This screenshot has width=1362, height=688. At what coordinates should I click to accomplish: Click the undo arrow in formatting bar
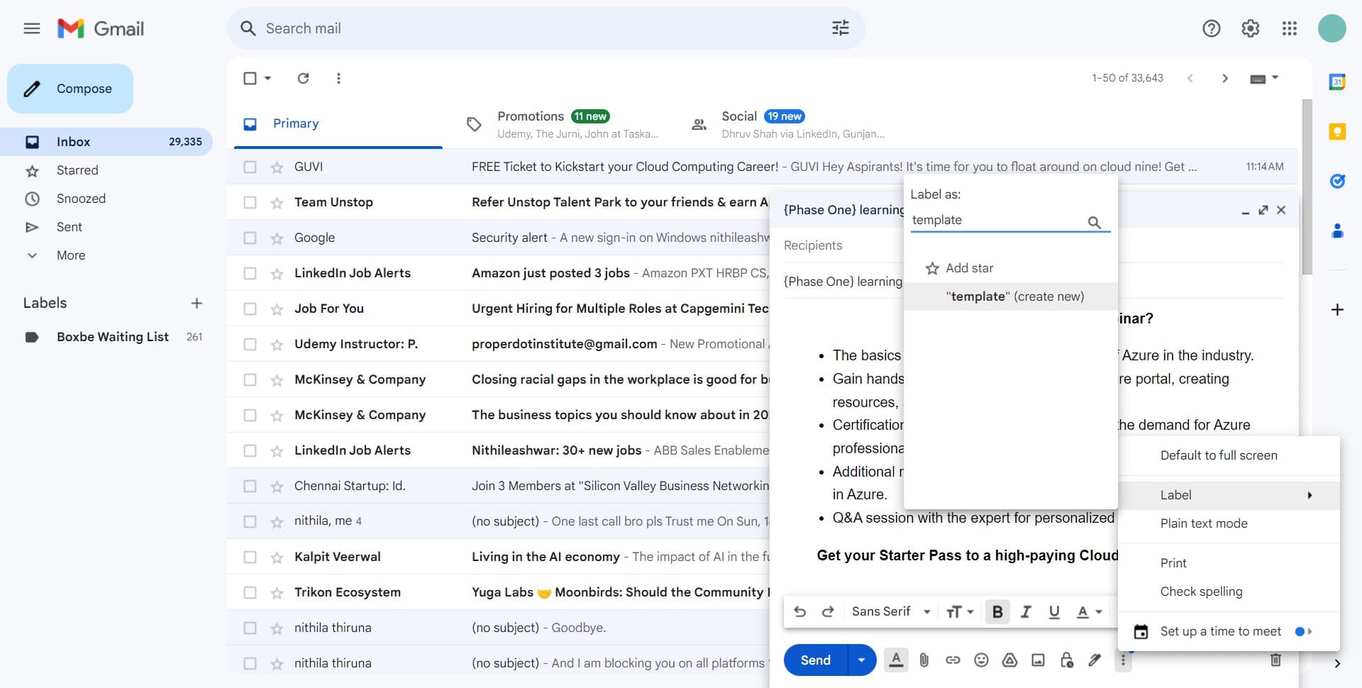[799, 611]
